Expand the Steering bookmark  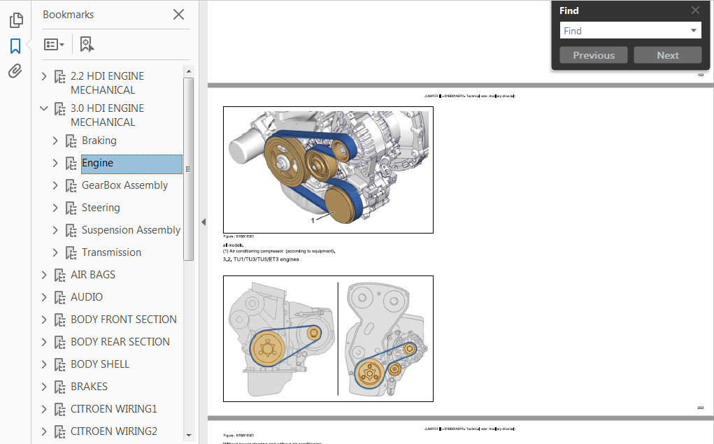55,208
